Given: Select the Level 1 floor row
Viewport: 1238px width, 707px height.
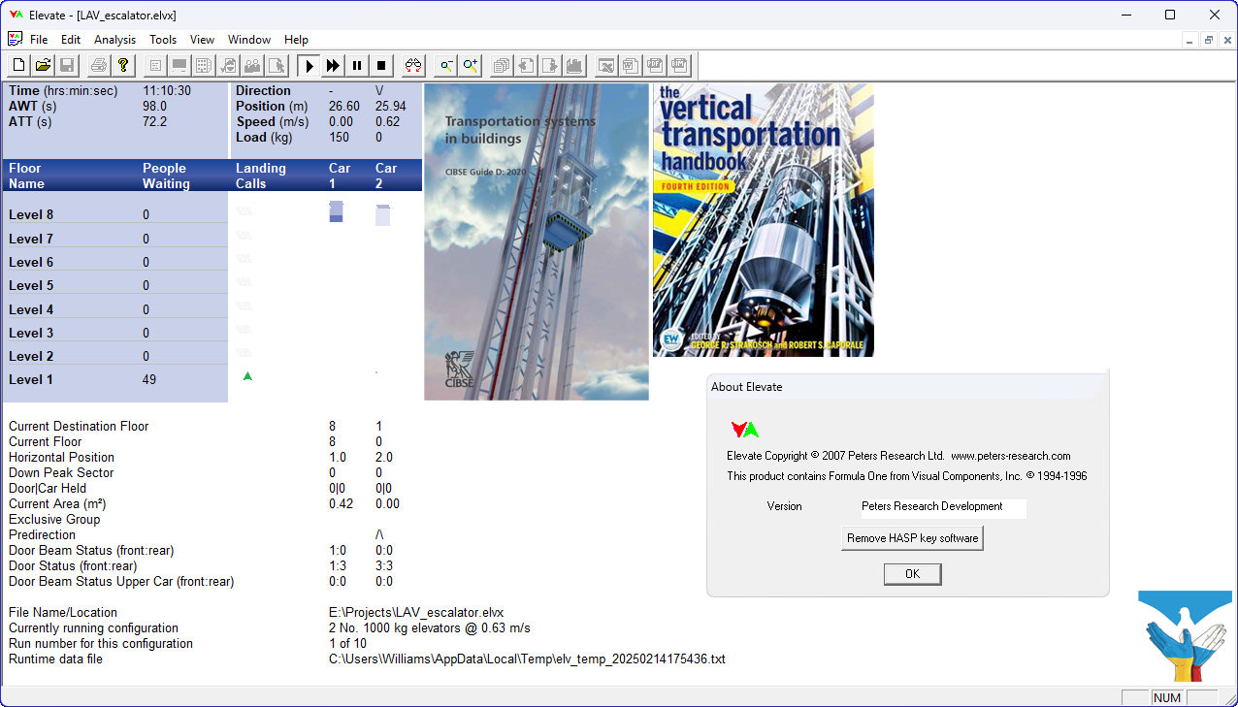Looking at the screenshot, I should click(115, 379).
